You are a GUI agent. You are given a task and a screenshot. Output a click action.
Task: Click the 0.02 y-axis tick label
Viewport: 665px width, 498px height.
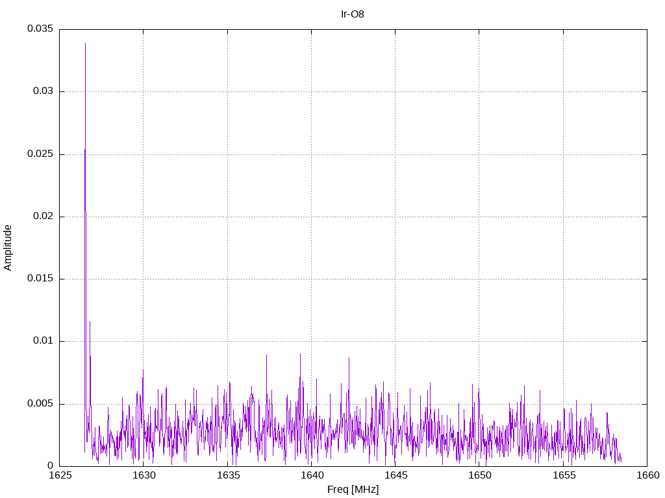tap(42, 217)
